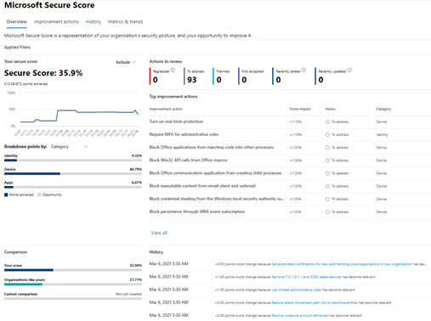Click the info icon next to Regressed
This screenshot has height=321, width=431.
pos(173,70)
